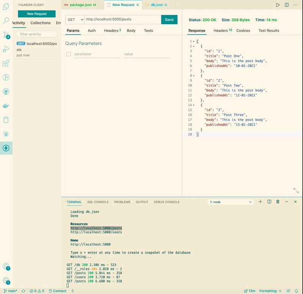Open the Run and Debug view
The width and height of the screenshot is (303, 294).
(6, 49)
